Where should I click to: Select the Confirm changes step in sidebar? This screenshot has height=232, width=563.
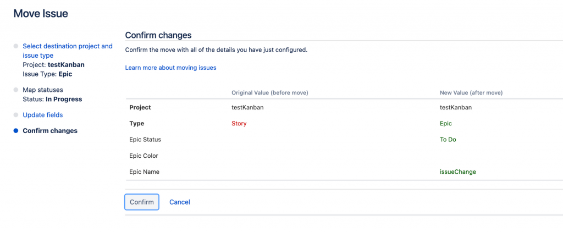[x=50, y=131]
